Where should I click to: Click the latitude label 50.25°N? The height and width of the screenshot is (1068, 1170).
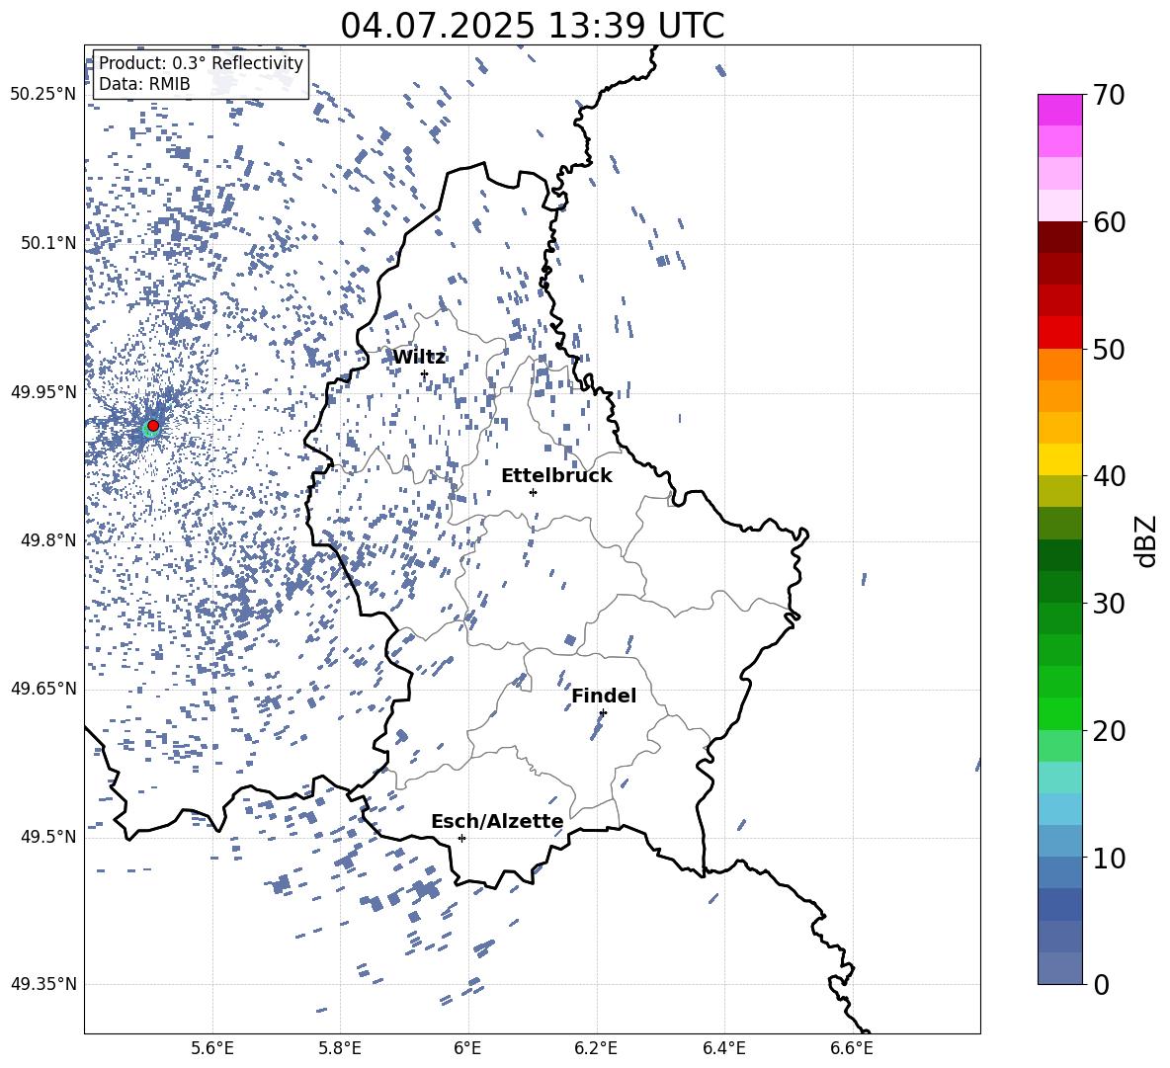click(43, 95)
